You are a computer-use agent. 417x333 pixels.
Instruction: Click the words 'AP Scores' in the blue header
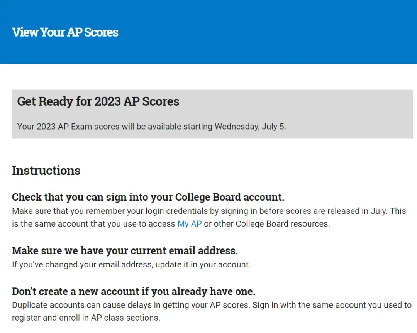tap(93, 32)
